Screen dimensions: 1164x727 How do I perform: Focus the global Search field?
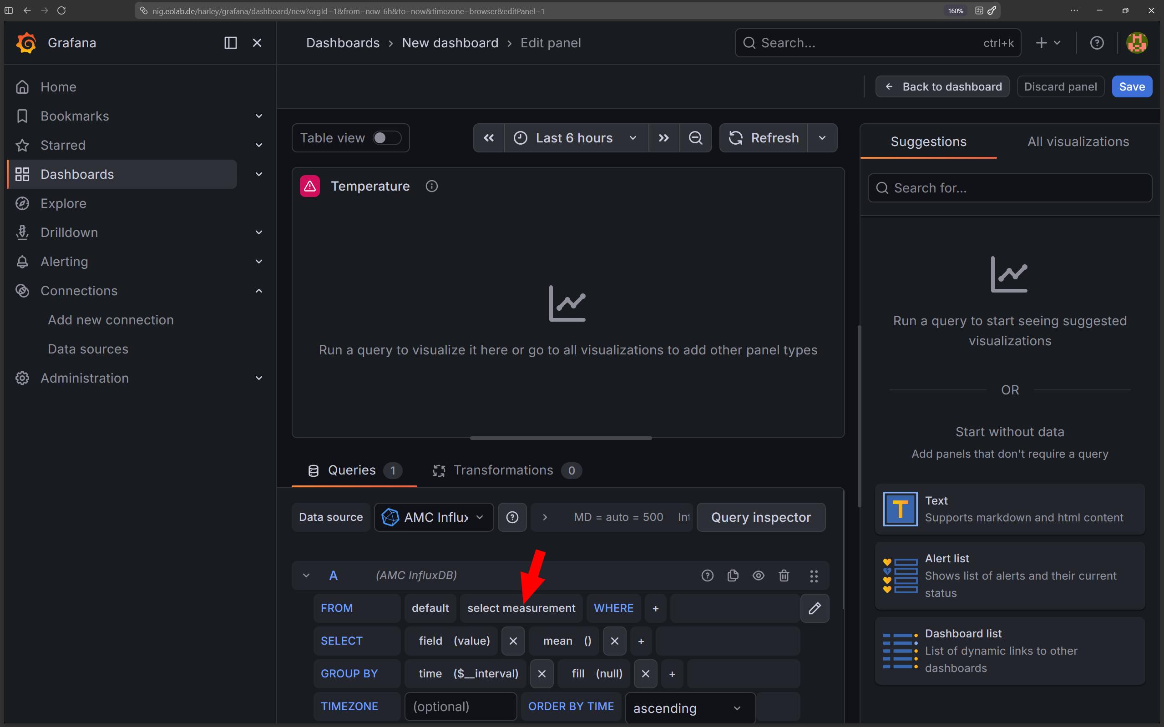[x=878, y=43]
